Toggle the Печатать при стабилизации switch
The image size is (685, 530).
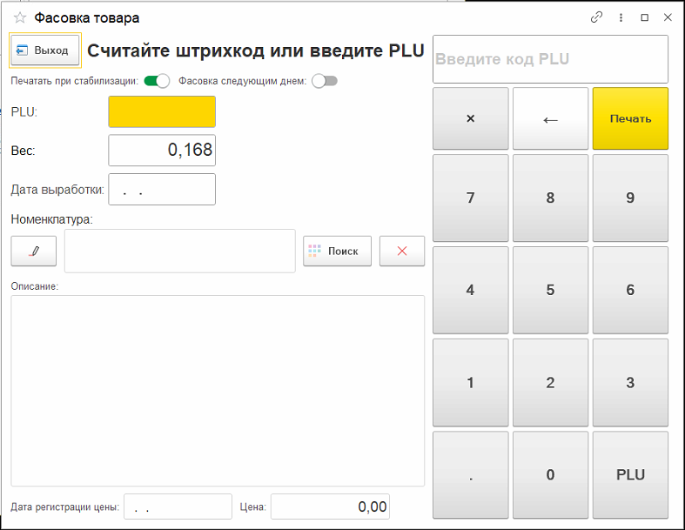pos(157,81)
